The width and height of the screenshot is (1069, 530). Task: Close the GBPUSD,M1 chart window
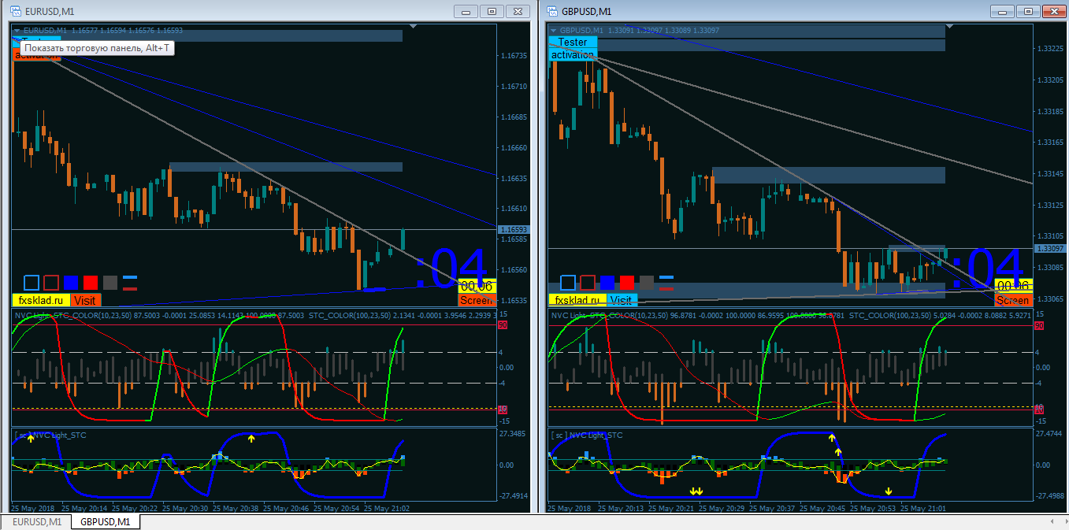pyautogui.click(x=1053, y=11)
